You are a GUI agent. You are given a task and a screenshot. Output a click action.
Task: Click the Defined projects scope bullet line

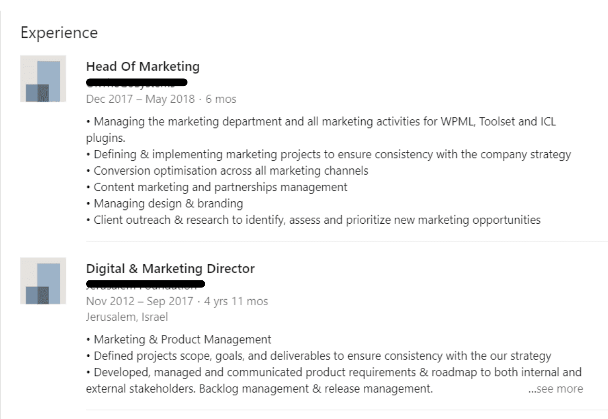tap(319, 356)
